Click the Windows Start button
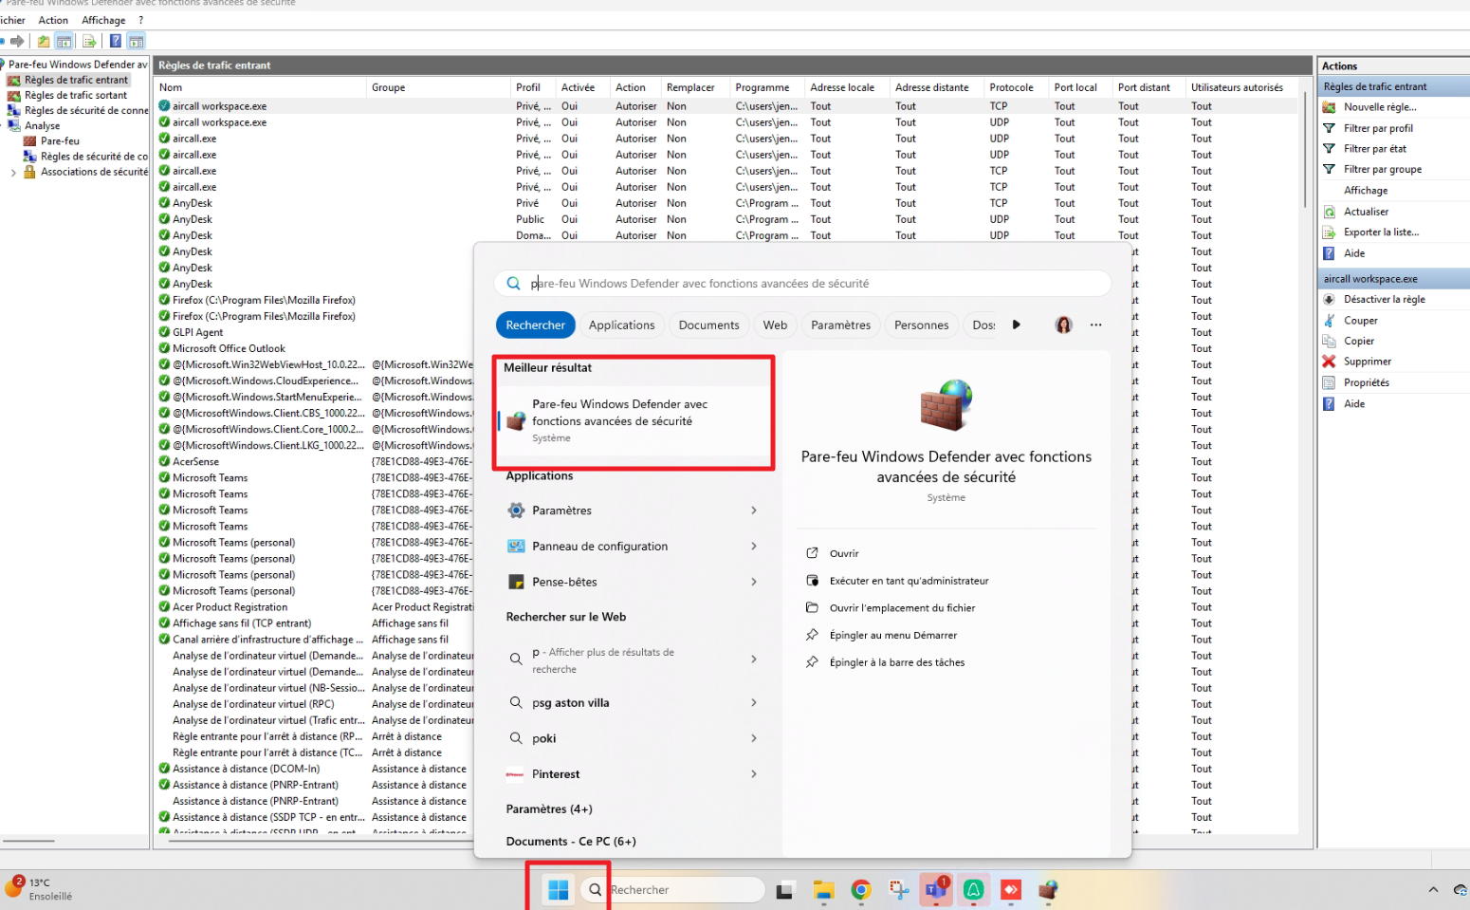Screen dimensions: 1470x910 (x=559, y=890)
